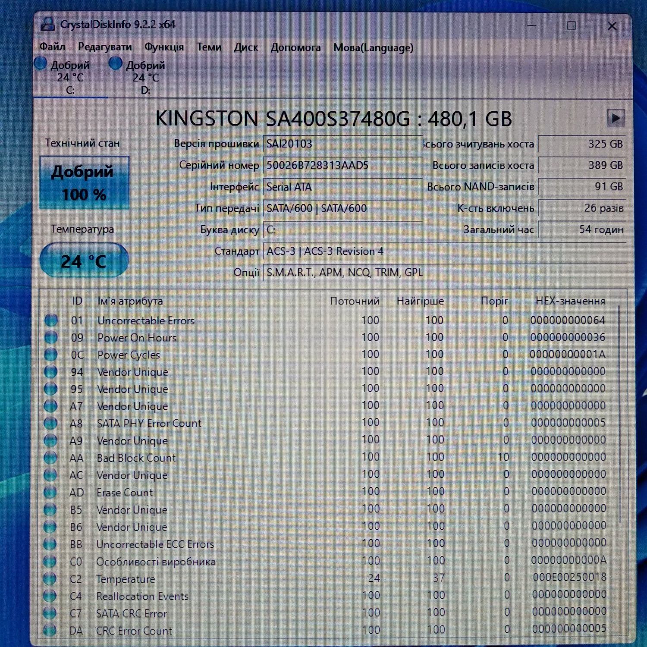The image size is (647, 647).
Task: Select the Power On Hours attribute name
Action: tap(137, 337)
